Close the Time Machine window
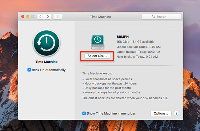200x131 pixels. tap(23, 17)
